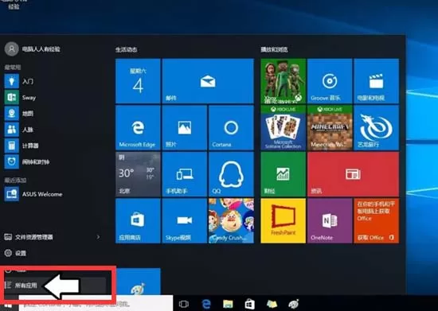Click the paint palette taskbar icon

point(293,304)
